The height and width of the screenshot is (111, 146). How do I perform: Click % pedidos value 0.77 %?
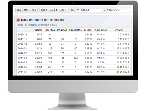point(101,72)
